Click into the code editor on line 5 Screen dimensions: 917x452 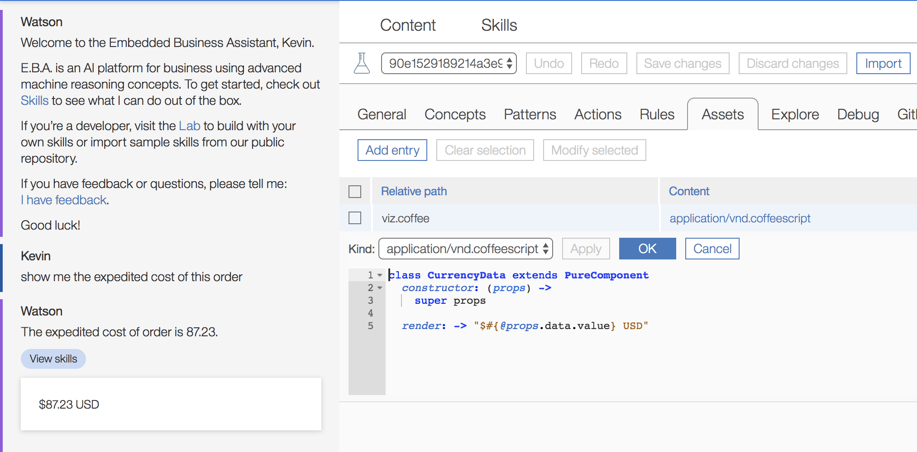click(x=525, y=326)
